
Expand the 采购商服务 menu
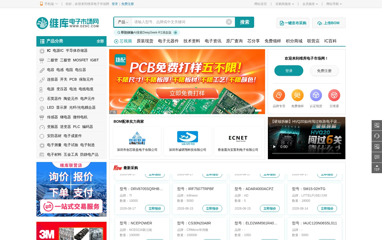[x=285, y=4]
